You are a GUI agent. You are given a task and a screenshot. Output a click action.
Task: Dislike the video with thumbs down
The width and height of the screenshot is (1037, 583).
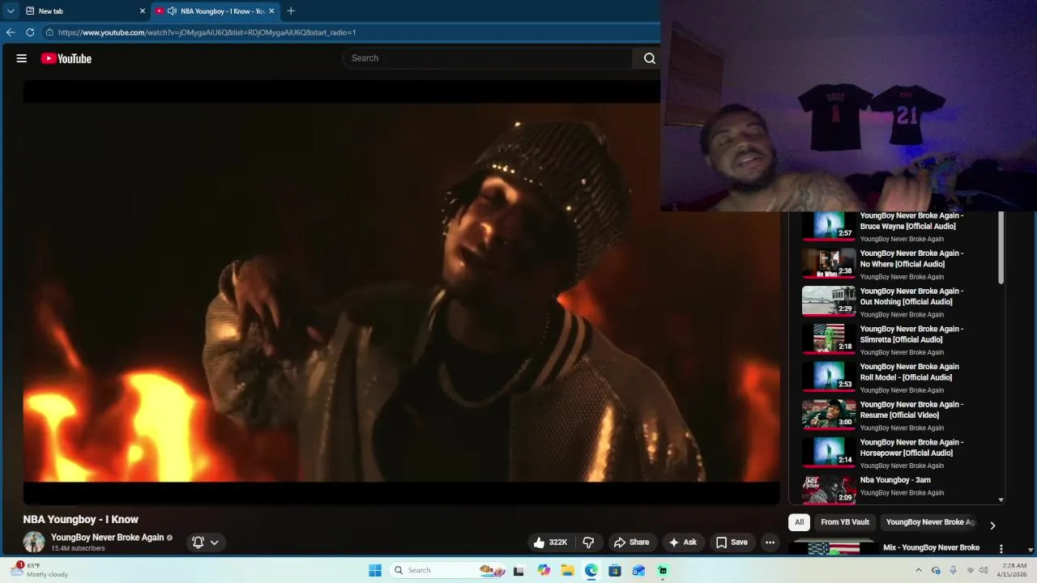pos(589,543)
